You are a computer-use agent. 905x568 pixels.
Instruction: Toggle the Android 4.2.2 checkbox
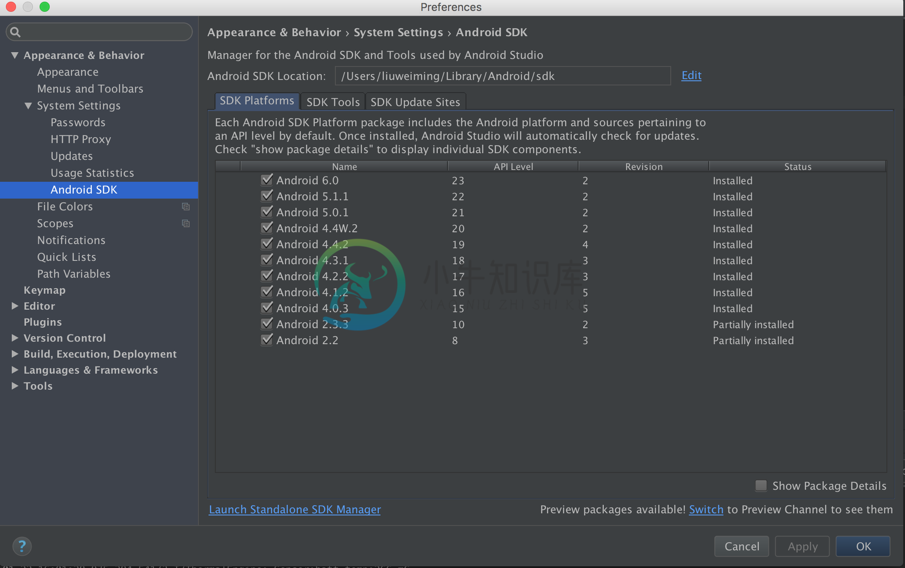click(x=267, y=276)
